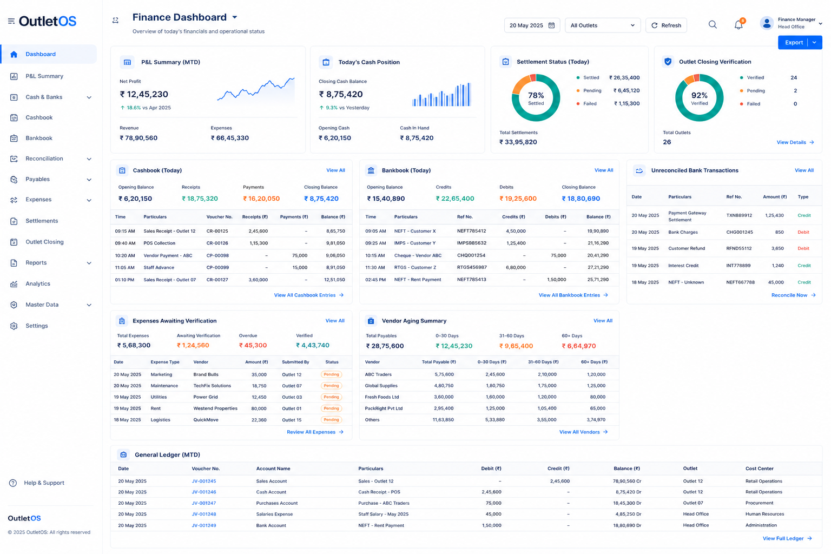Click the Unreconciled Bank Transactions card icon
The image size is (831, 554).
point(639,170)
